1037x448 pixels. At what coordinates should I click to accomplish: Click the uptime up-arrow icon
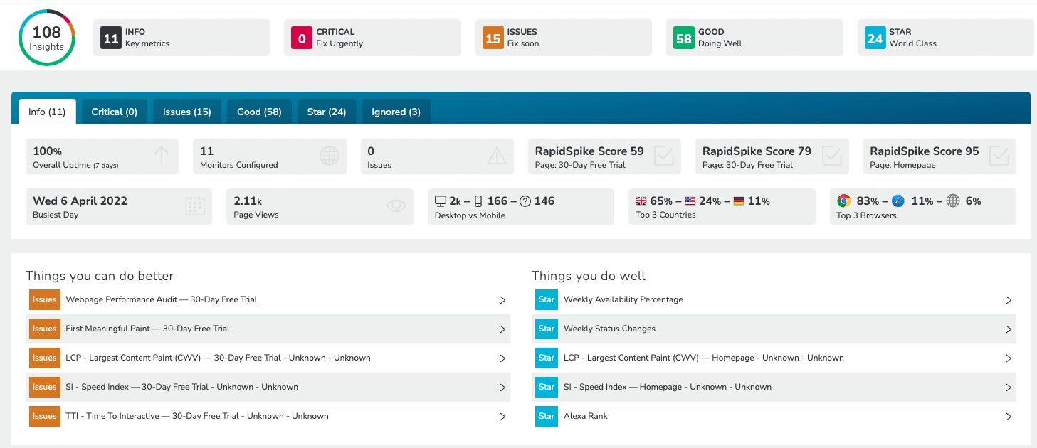(x=162, y=156)
